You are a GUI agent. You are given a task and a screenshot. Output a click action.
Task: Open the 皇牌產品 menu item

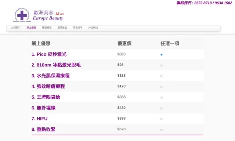click(62, 28)
